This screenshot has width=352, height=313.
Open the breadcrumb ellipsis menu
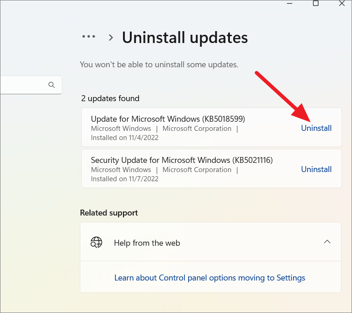click(89, 37)
